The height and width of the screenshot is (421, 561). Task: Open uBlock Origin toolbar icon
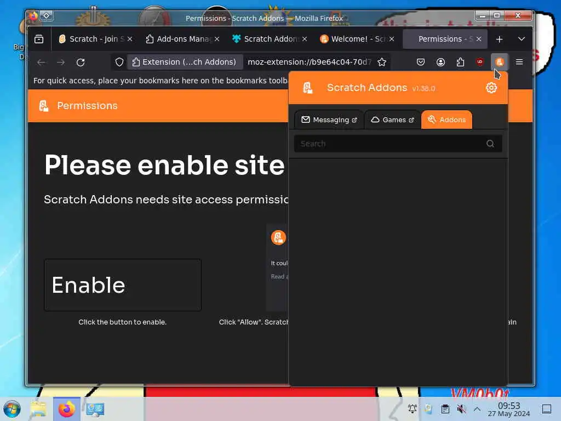(480, 62)
